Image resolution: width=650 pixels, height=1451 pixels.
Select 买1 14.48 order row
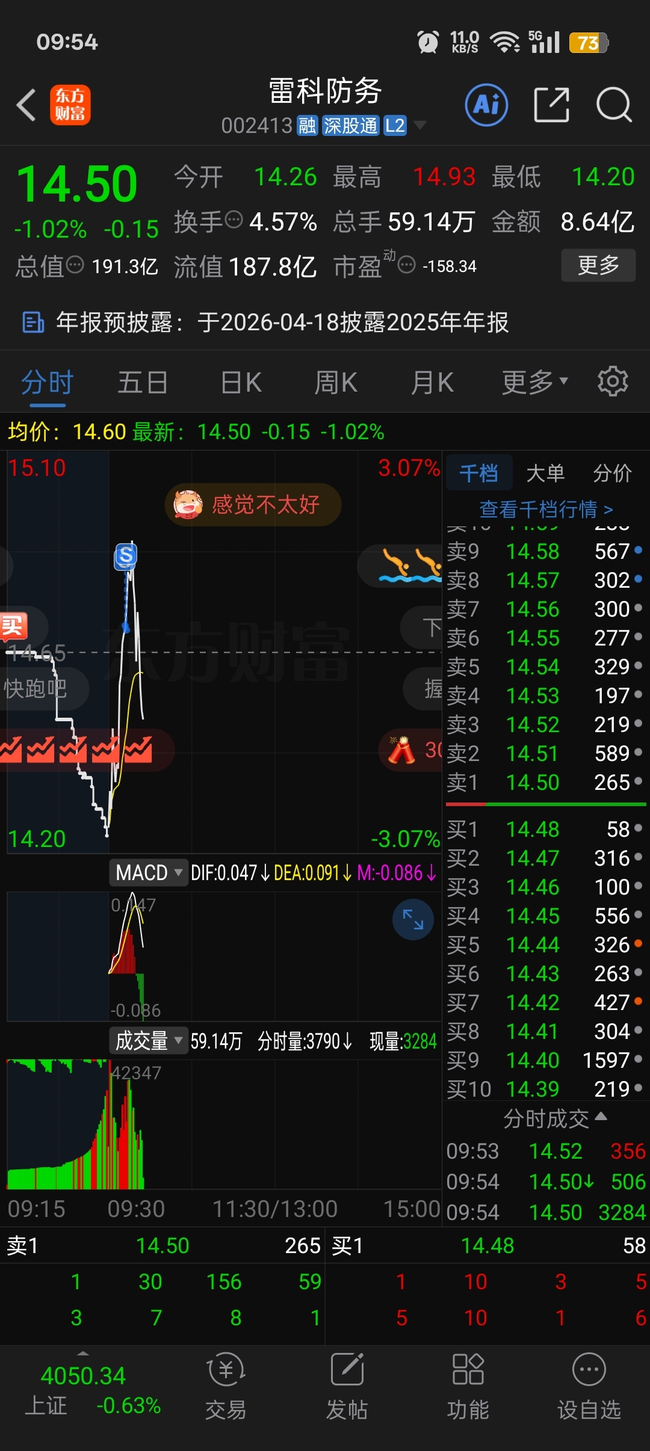[545, 829]
